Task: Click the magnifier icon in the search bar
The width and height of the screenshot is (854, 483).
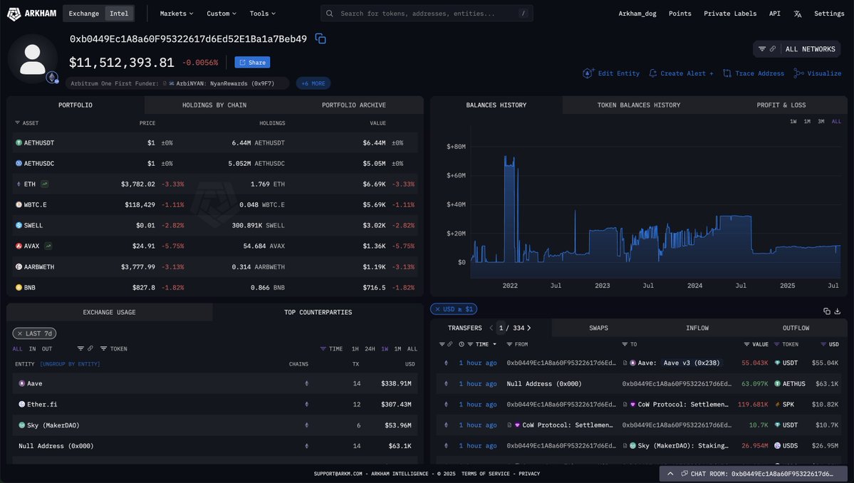Action: coord(330,14)
